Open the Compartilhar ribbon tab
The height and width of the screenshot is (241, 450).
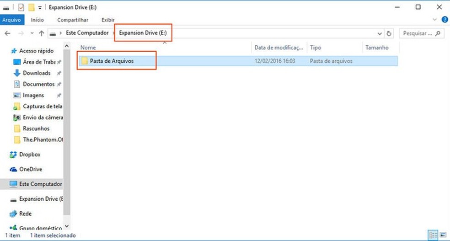click(73, 20)
